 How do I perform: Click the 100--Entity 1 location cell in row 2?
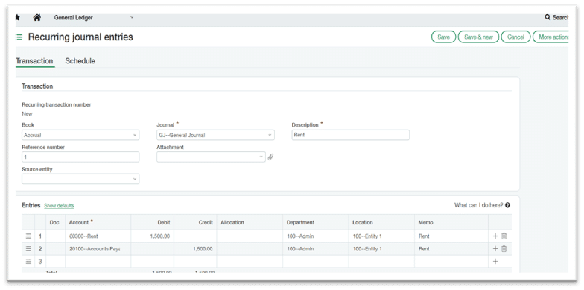[381, 249]
